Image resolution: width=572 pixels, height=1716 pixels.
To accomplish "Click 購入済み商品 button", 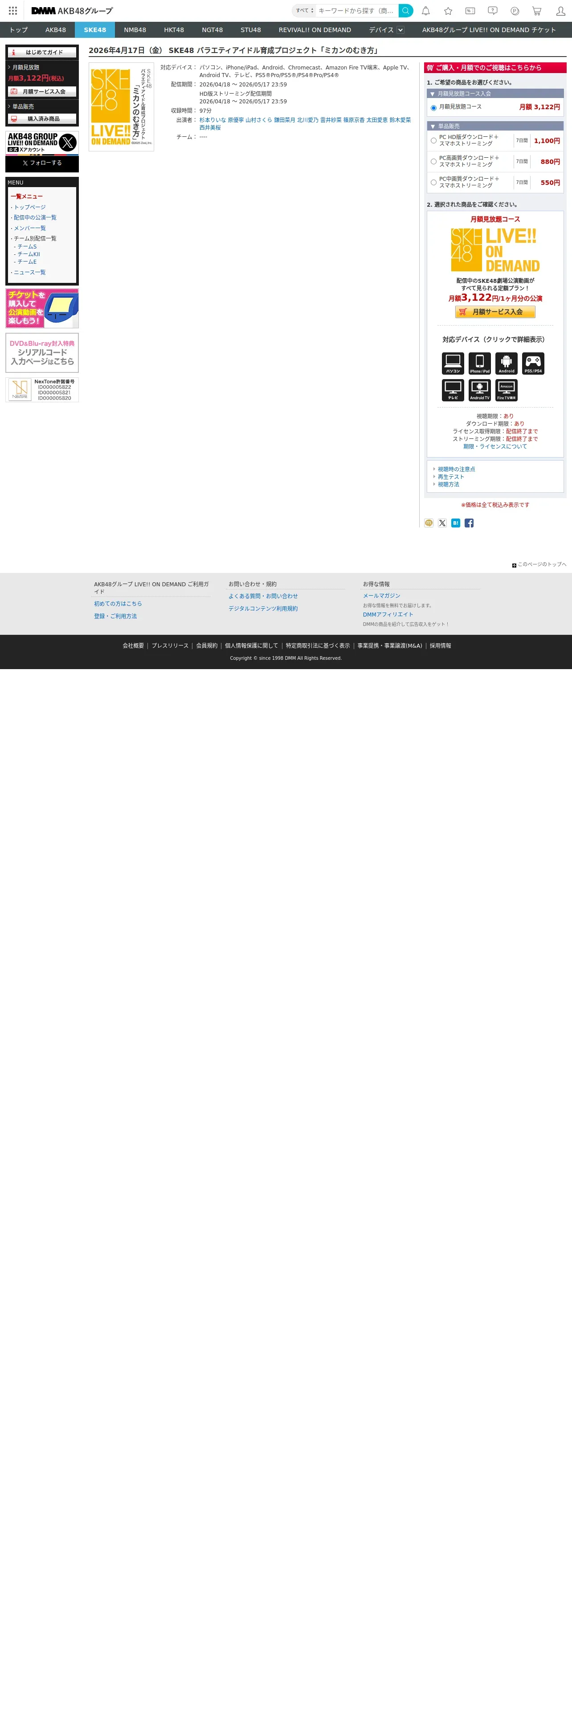I will [x=42, y=118].
